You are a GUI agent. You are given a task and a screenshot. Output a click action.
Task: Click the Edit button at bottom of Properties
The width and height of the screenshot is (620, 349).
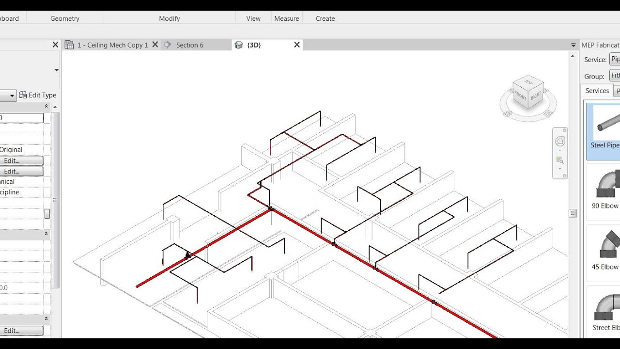click(x=21, y=331)
